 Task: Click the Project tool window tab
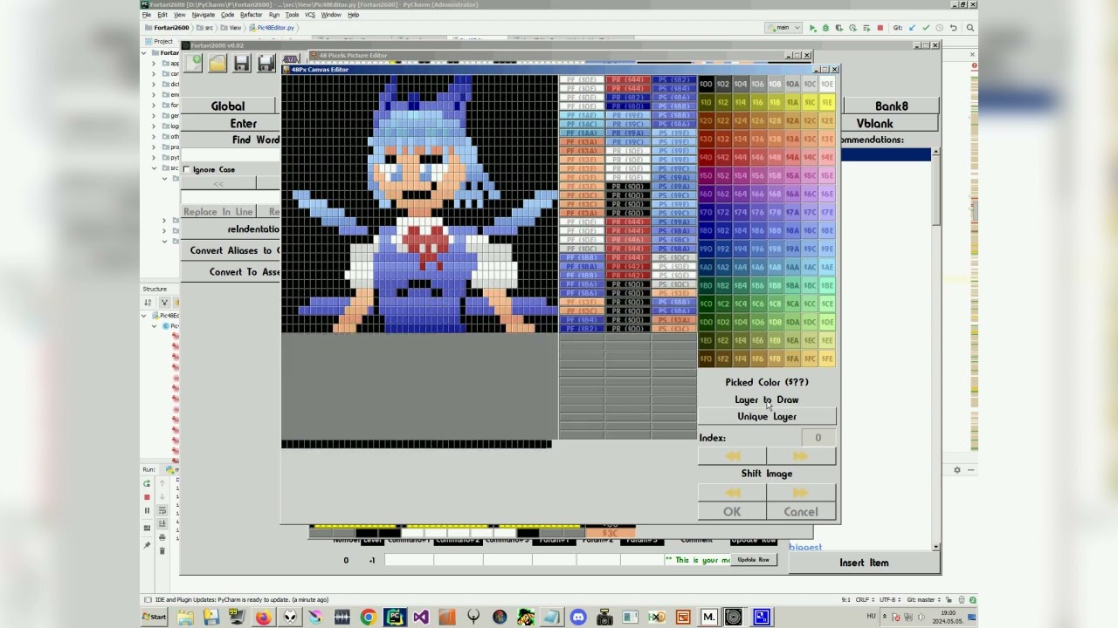[160, 41]
